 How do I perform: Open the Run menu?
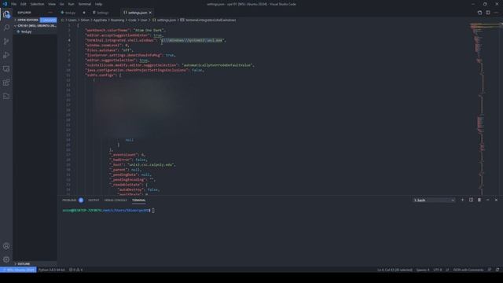coord(71,4)
